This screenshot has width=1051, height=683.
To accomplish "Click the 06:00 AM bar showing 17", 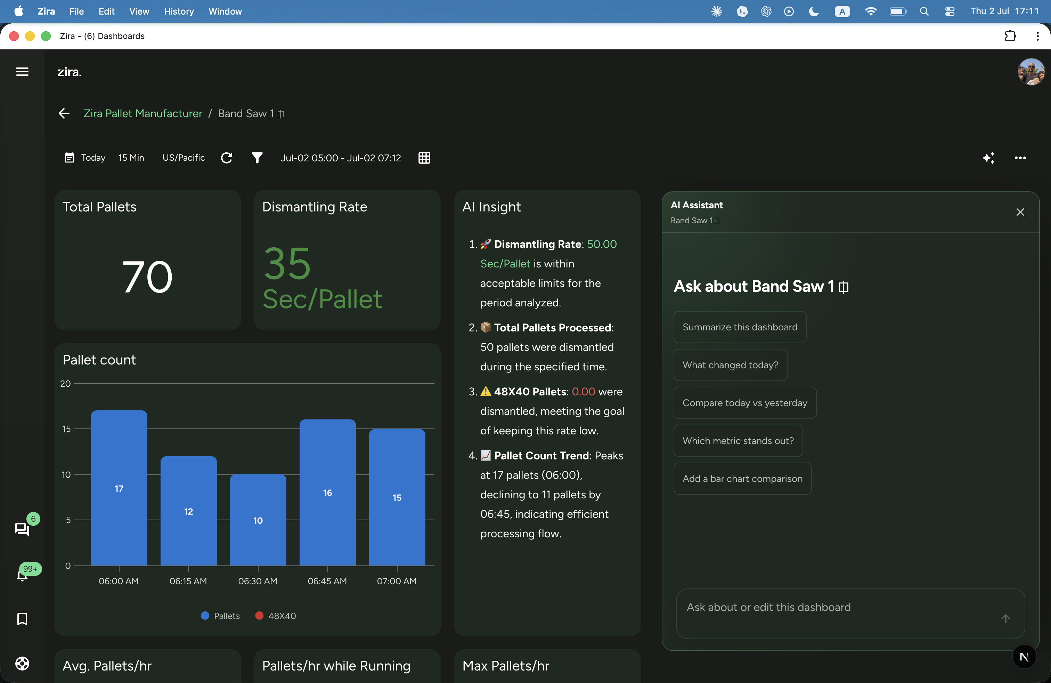I will pos(119,488).
